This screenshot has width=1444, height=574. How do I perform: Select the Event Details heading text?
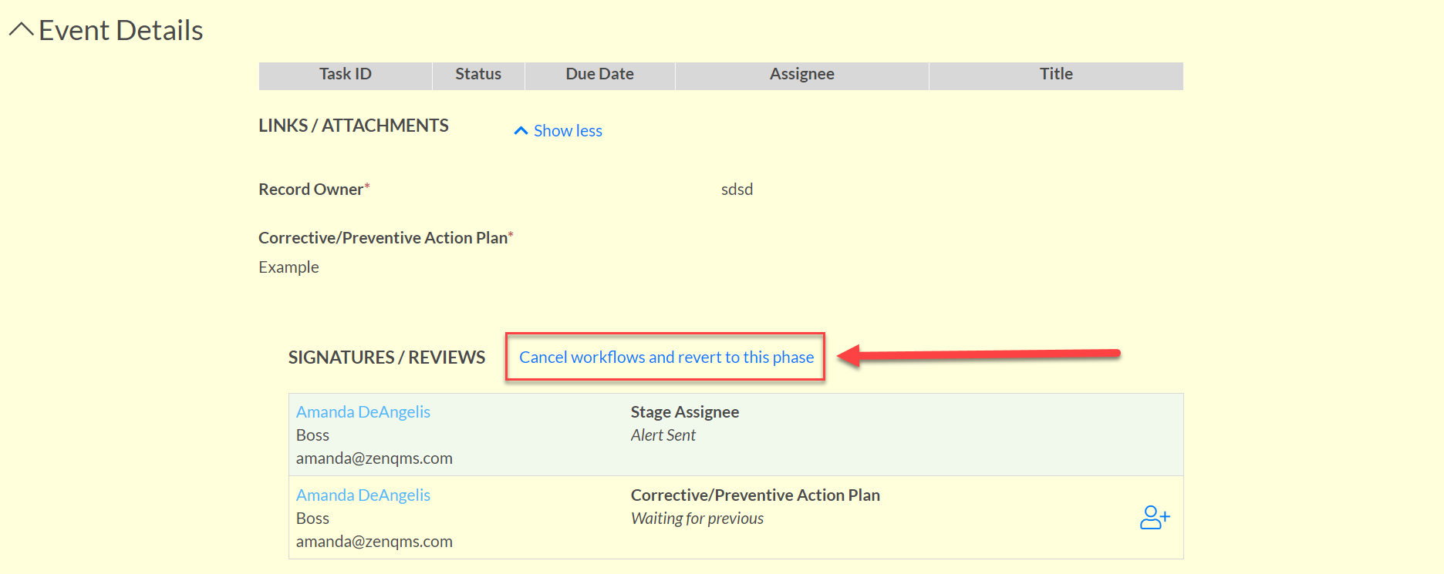[x=121, y=30]
